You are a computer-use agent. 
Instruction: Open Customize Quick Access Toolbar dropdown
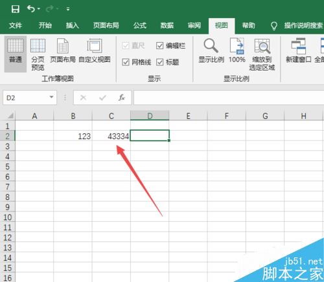[68, 9]
